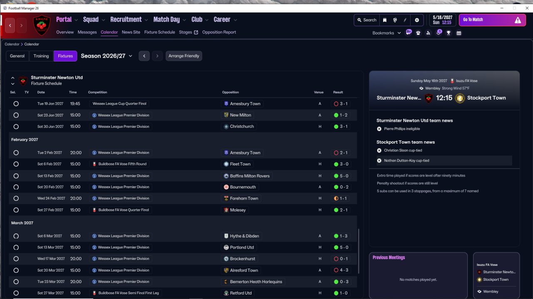Click the Bemerton Heath Harlequins club badge

pos(226,282)
